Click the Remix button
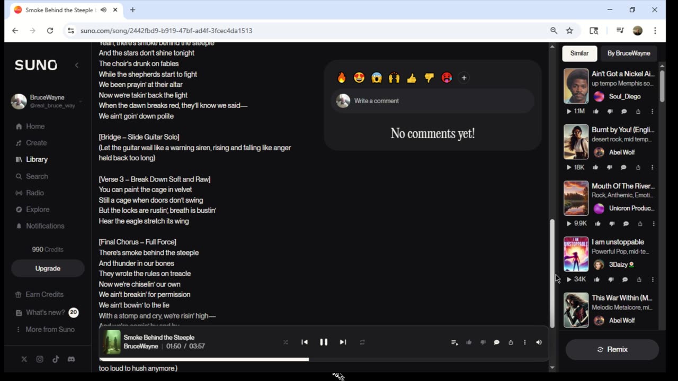 coord(612,349)
